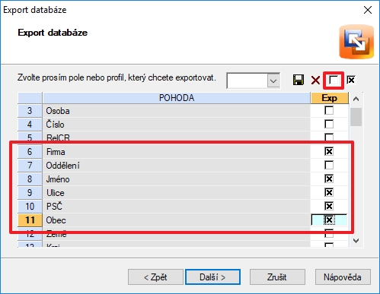Select row number 9 header
The height and width of the screenshot is (294, 380).
[x=30, y=193]
